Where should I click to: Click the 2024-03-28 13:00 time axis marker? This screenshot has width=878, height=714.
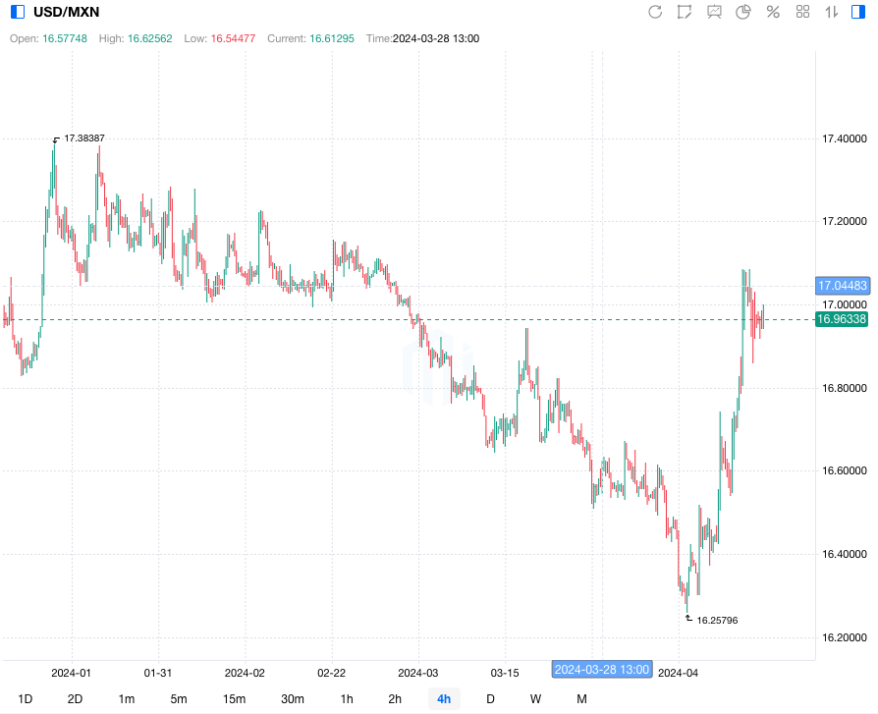pos(602,670)
